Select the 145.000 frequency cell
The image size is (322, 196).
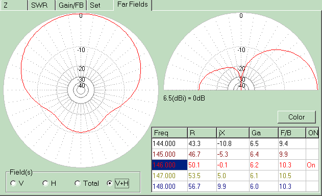point(169,154)
